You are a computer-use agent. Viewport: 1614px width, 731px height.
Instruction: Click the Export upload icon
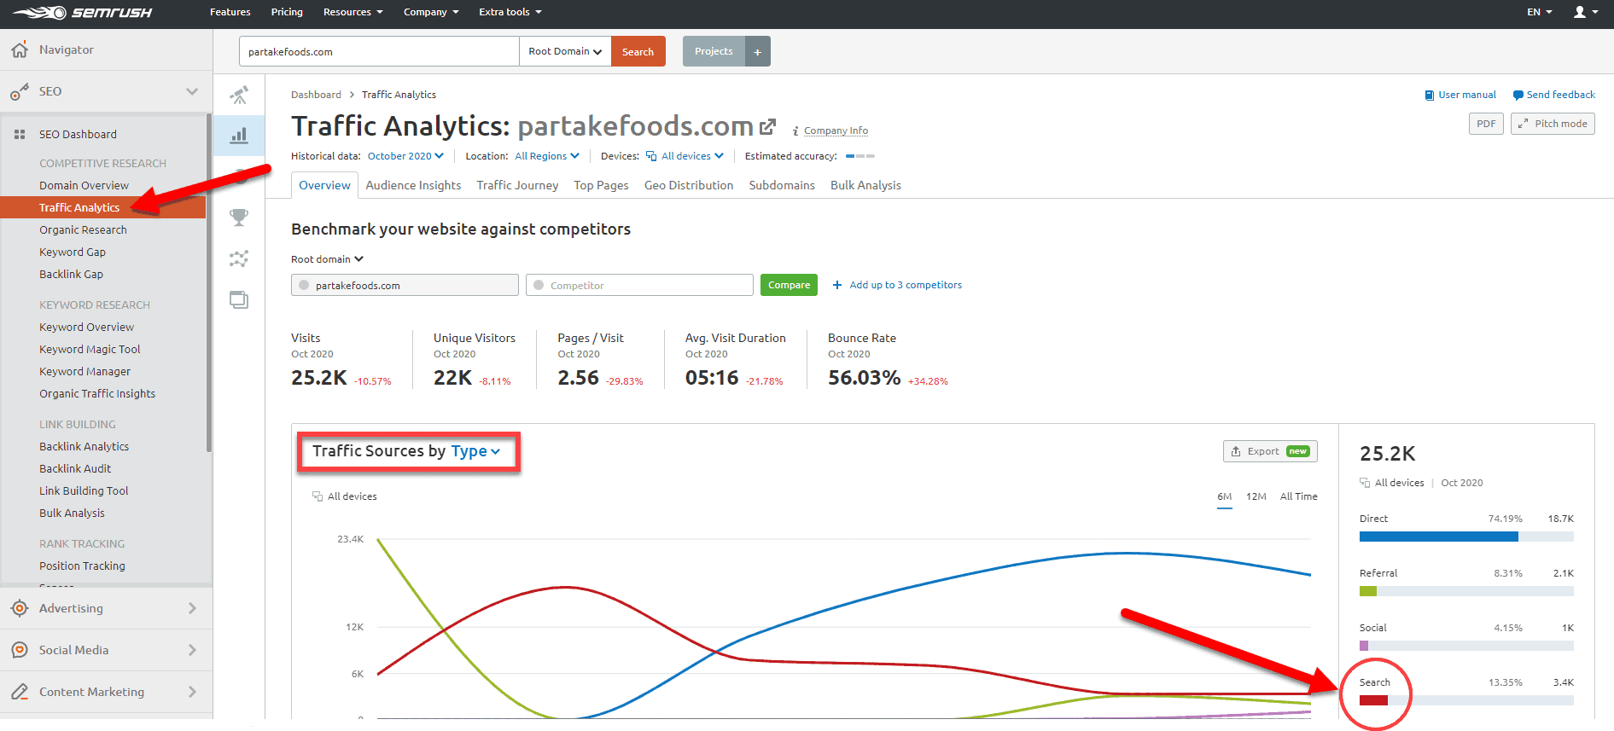1236,451
